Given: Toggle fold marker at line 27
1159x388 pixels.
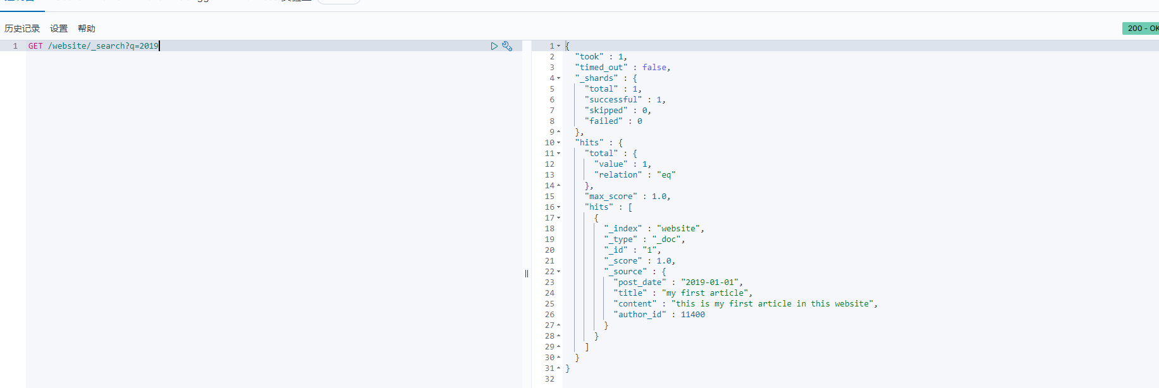Looking at the screenshot, I should coord(559,325).
